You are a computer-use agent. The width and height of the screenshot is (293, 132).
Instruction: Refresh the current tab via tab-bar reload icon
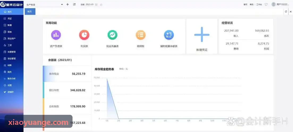(286, 12)
